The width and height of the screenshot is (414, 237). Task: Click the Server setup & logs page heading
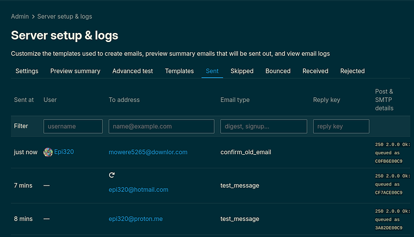pos(64,35)
